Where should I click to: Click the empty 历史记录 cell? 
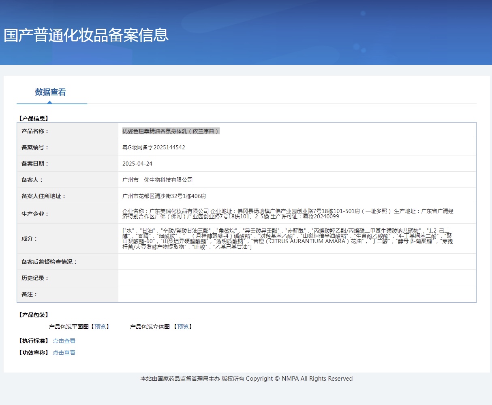(297, 278)
